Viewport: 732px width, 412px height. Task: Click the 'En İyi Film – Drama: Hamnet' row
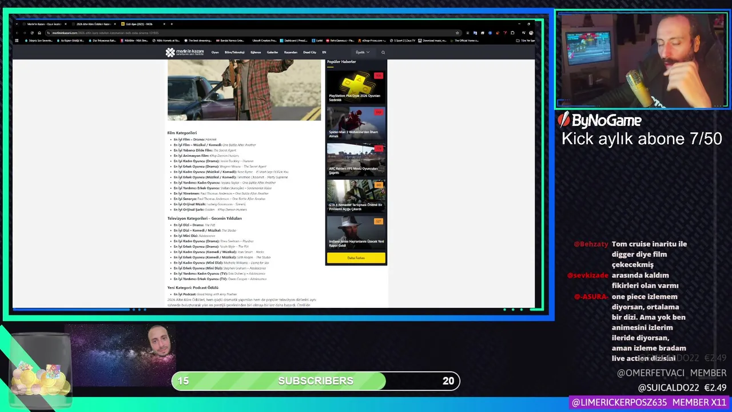(195, 140)
